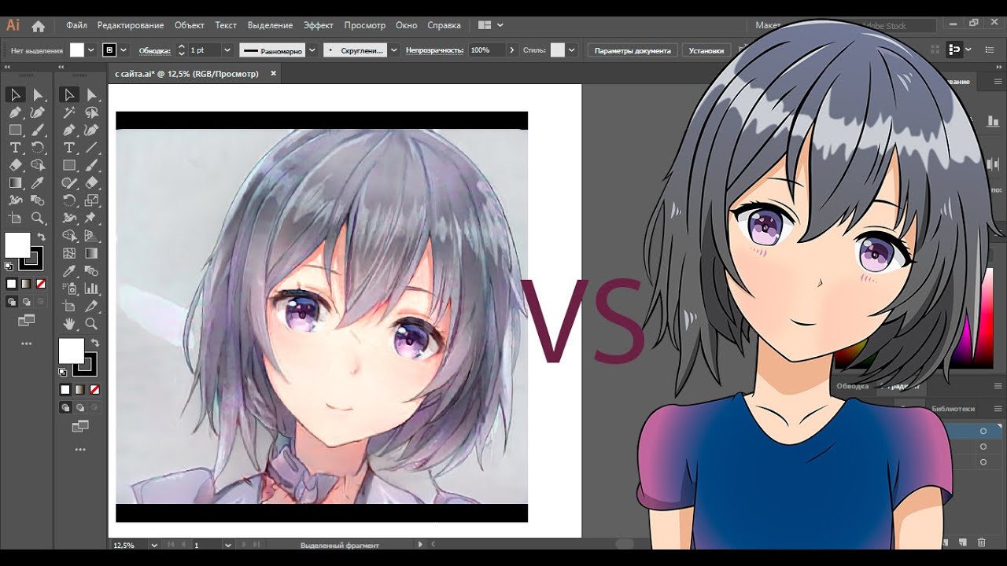Select the Shaper tool
Image resolution: width=1007 pixels, height=566 pixels.
pyautogui.click(x=69, y=183)
